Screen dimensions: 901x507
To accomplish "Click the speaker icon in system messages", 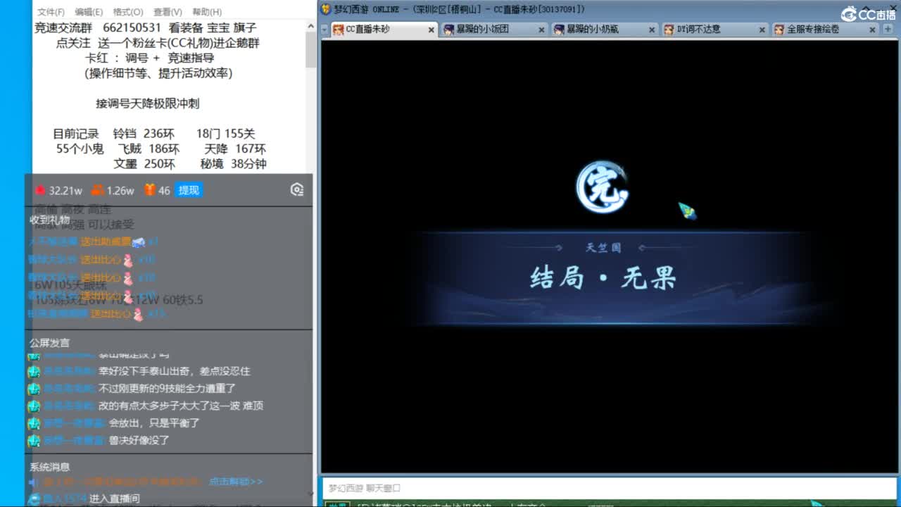I will point(33,482).
